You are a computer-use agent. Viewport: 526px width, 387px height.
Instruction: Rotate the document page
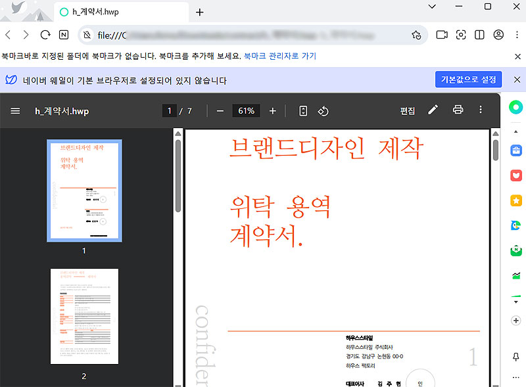323,111
